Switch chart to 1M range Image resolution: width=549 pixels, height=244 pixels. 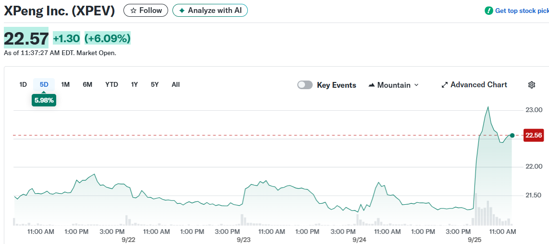[x=65, y=84]
